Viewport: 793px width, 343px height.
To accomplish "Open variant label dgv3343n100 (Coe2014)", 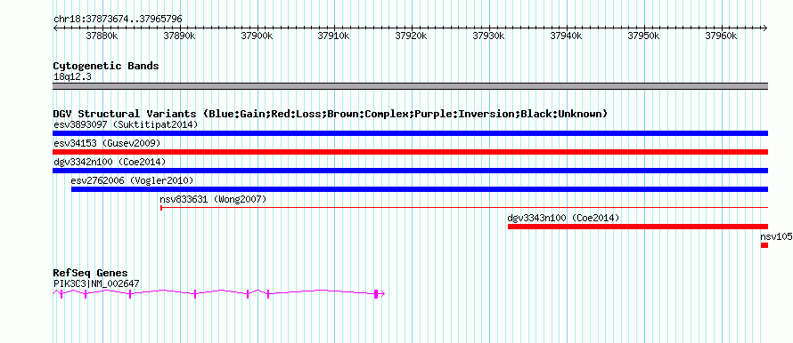I will pyautogui.click(x=563, y=218).
